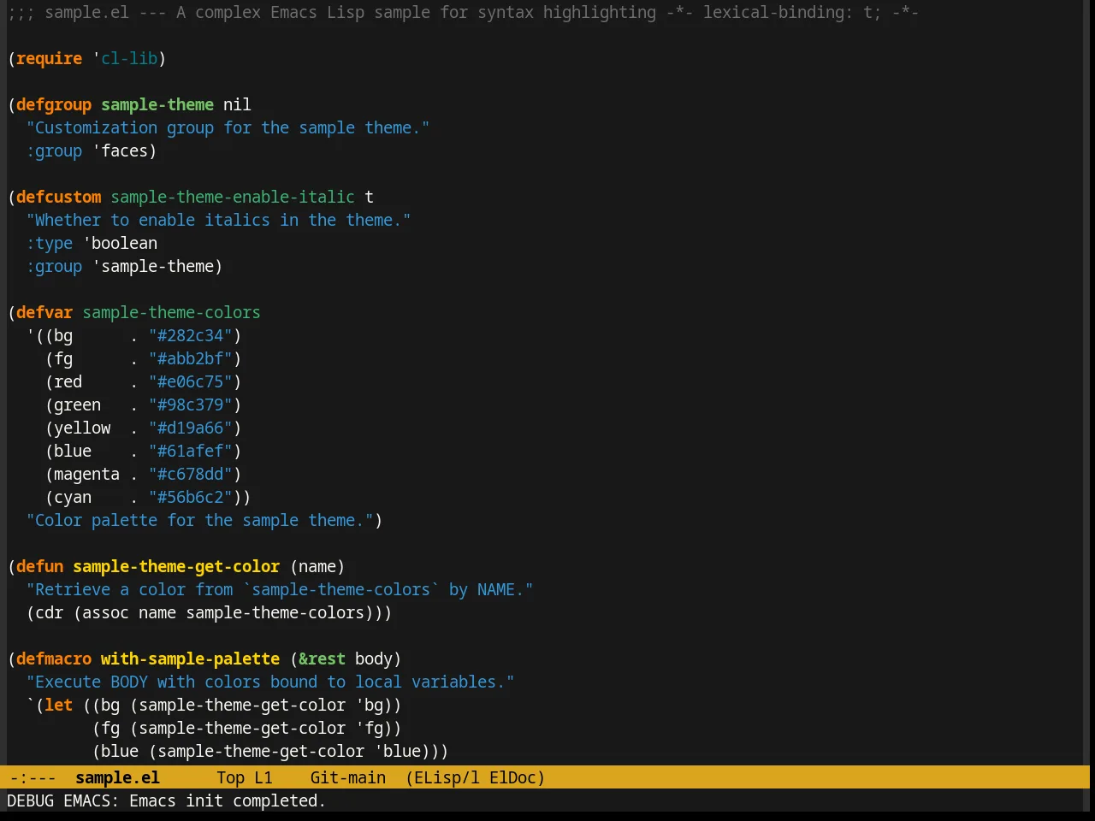The height and width of the screenshot is (821, 1095).
Task: Click docstring 'Whether to enable italics in the theme.'
Action: coord(218,220)
